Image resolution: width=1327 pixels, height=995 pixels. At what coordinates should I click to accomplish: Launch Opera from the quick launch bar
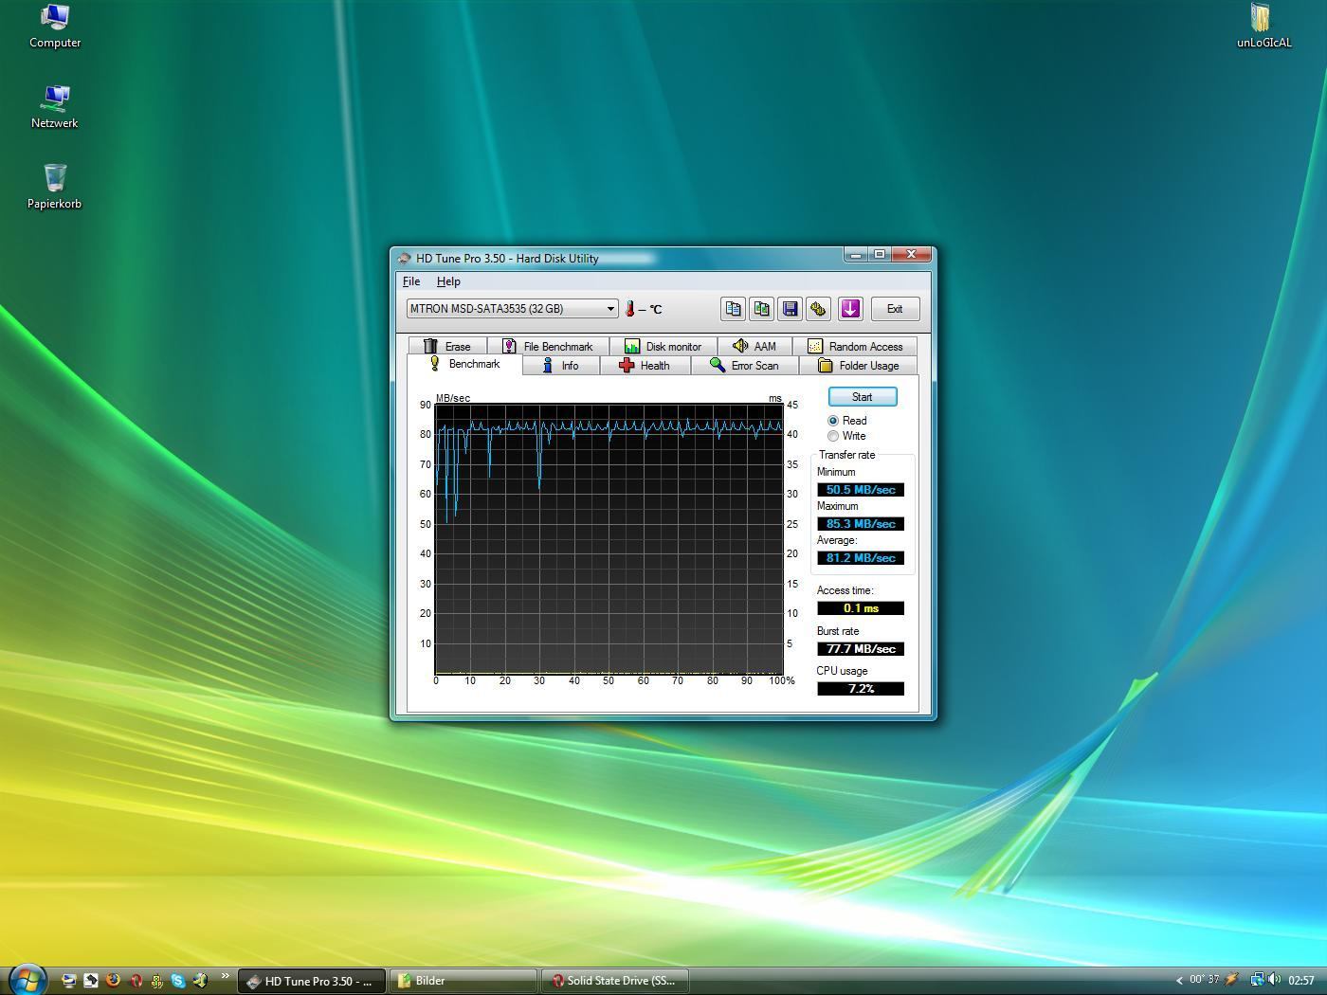point(136,981)
